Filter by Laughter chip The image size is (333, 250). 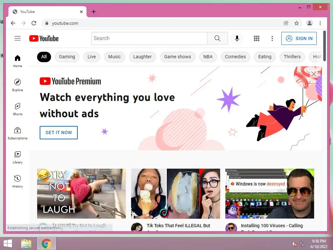[x=142, y=57]
